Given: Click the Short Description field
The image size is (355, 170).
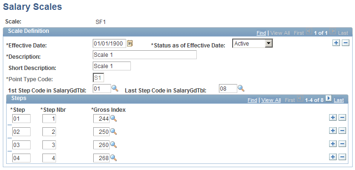Looking at the screenshot, I should [112, 66].
